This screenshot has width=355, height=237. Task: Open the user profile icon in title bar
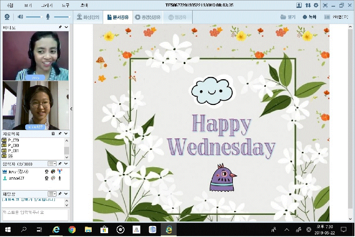299,5
